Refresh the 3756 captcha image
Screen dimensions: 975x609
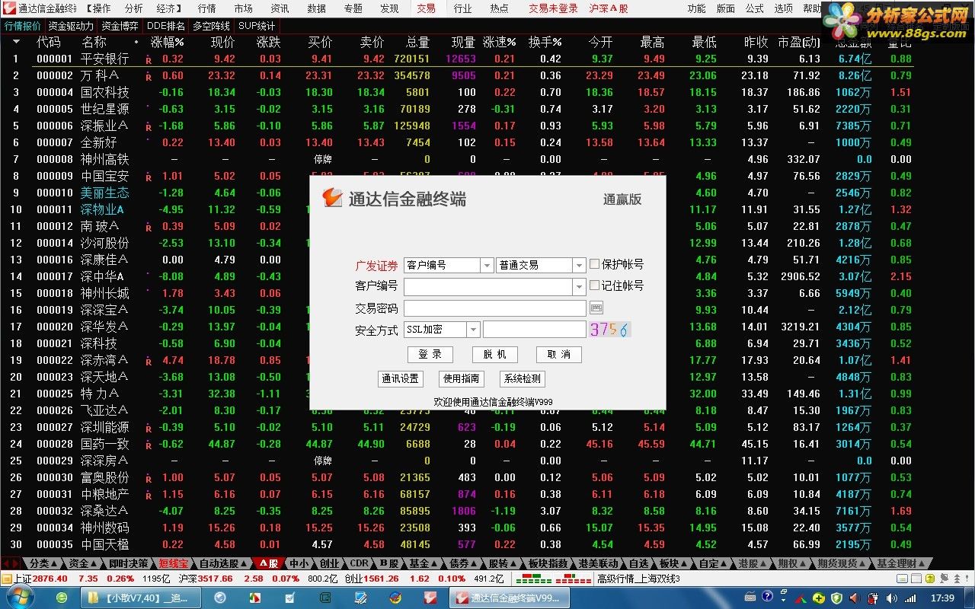(x=610, y=330)
